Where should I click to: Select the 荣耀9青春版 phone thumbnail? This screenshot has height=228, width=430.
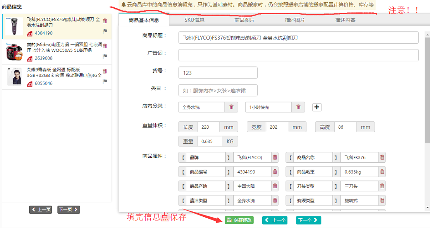(x=14, y=77)
